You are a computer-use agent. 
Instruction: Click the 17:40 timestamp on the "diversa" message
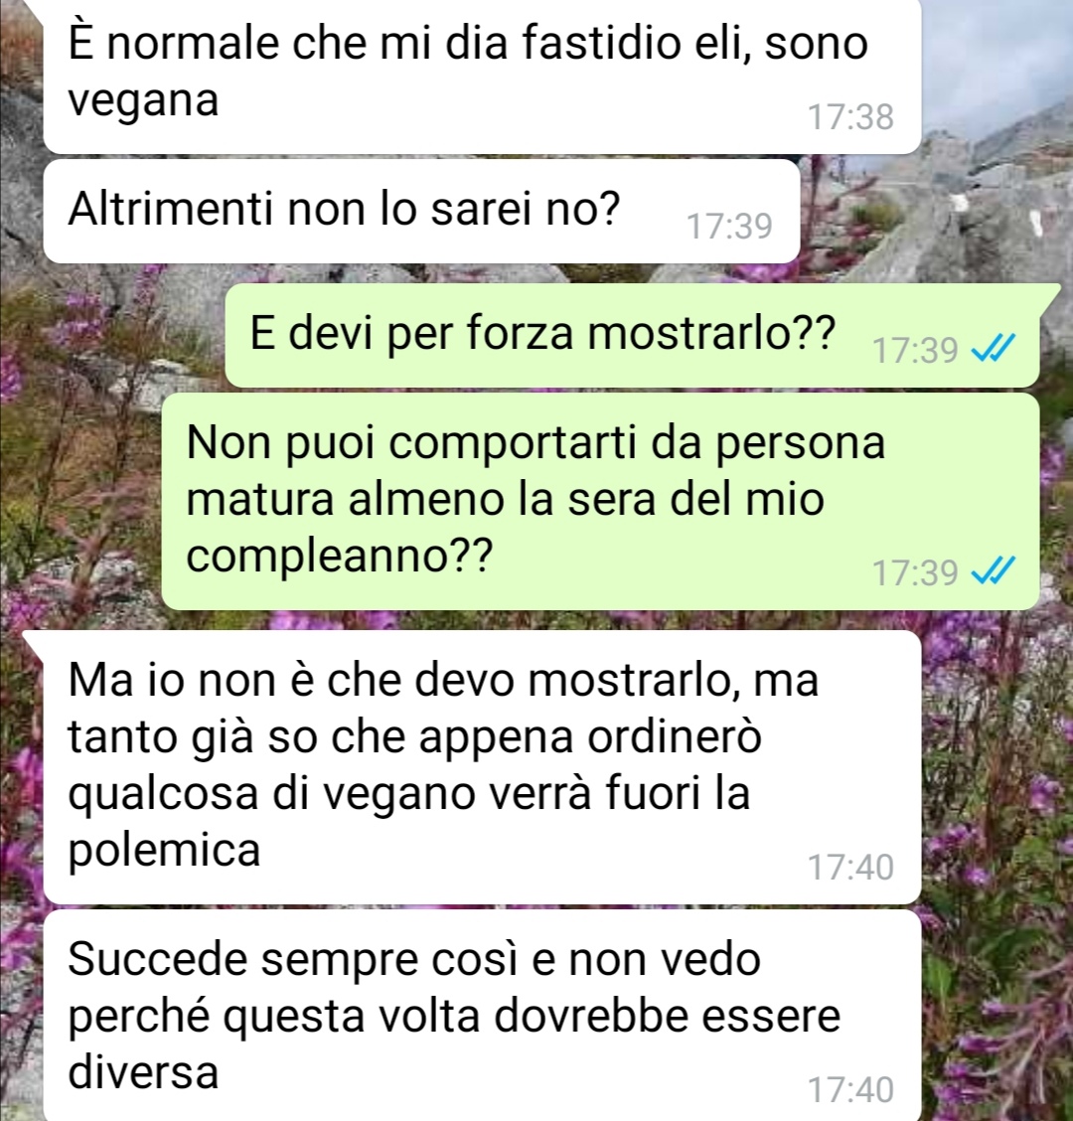coord(850,1090)
